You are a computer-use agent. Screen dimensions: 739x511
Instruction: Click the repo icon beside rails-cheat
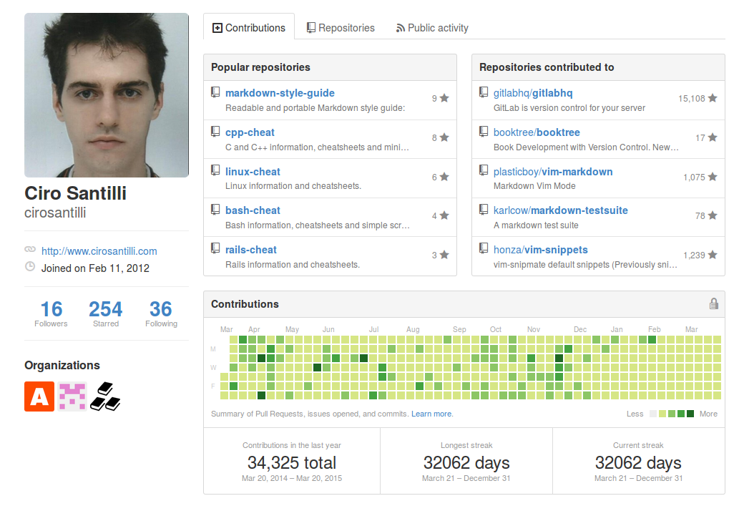[x=215, y=248]
